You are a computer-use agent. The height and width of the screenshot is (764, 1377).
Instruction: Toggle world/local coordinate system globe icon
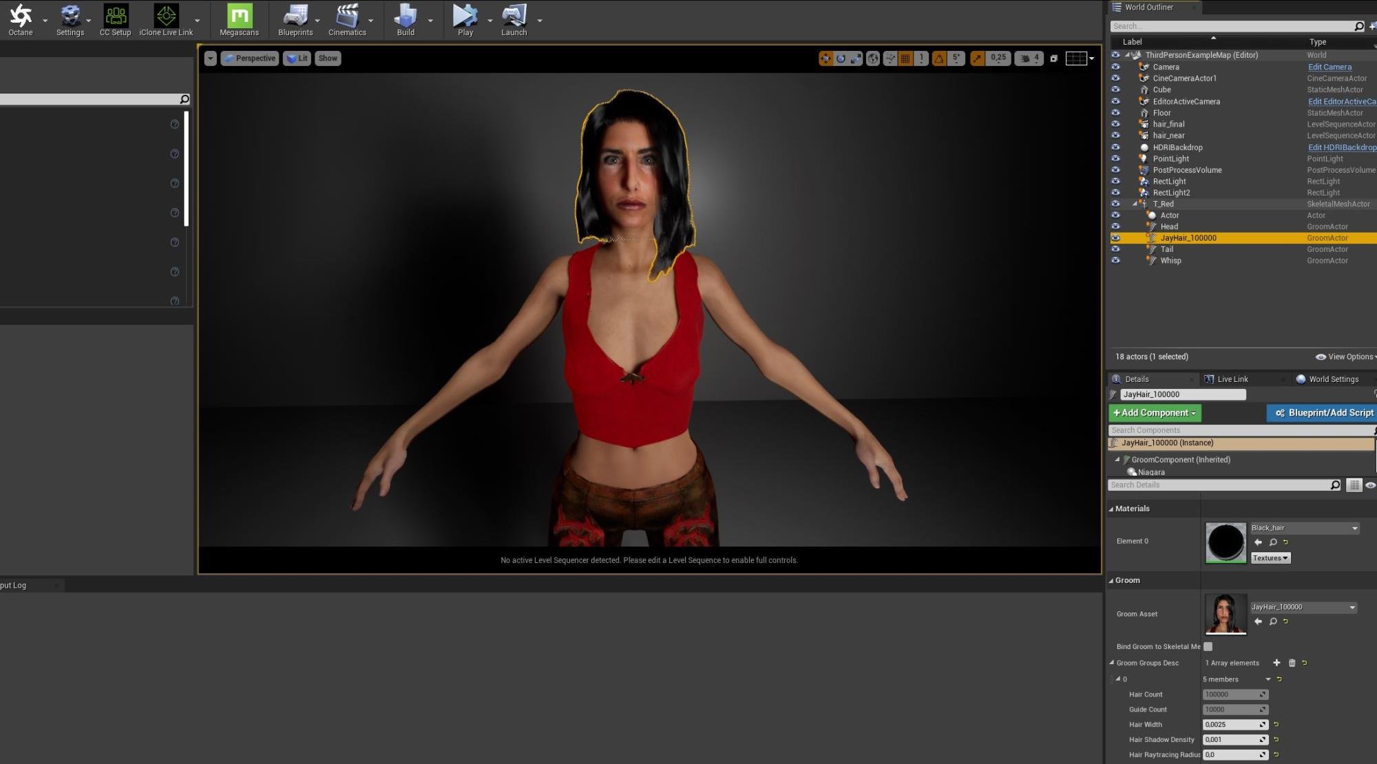[873, 59]
